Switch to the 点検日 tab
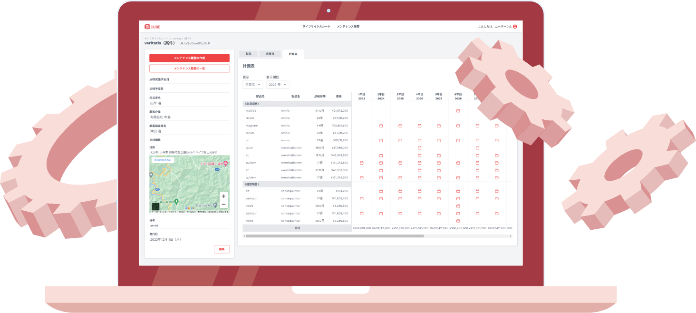This screenshot has height=313, width=696. pyautogui.click(x=270, y=54)
